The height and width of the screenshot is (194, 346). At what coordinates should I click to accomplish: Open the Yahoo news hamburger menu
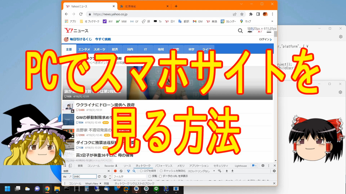click(269, 31)
